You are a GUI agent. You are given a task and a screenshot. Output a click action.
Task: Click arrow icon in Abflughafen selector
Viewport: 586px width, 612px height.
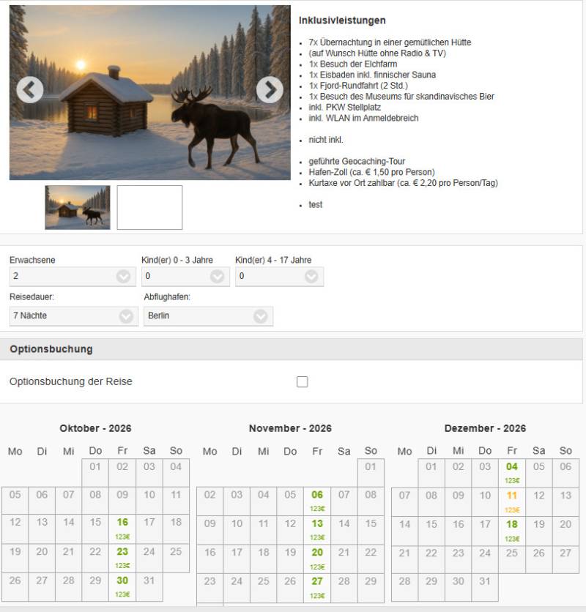261,316
